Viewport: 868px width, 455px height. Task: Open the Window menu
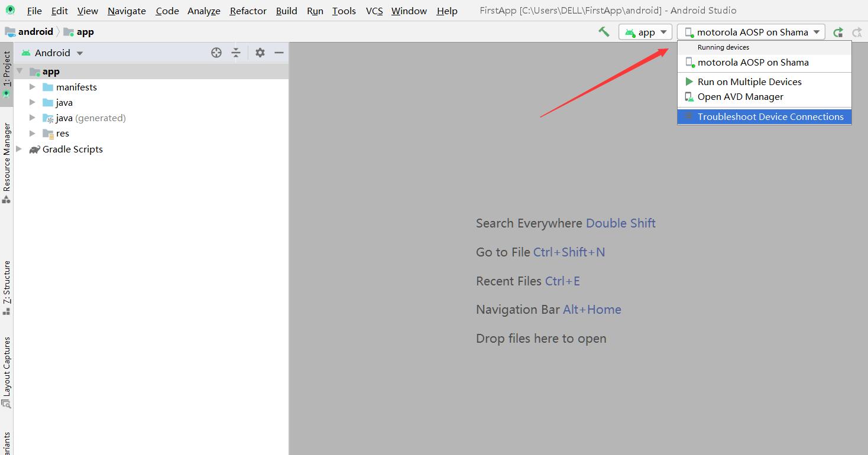[409, 11]
